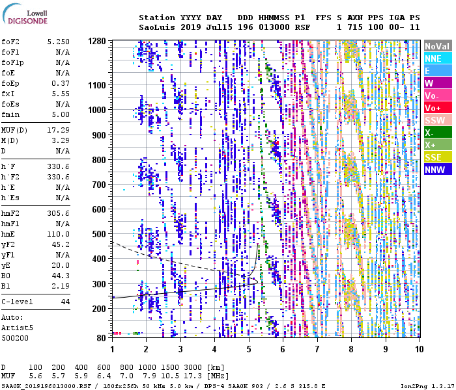The height and width of the screenshot is (390, 456).
Task: Click the yE value 20.0
Action: point(61,265)
